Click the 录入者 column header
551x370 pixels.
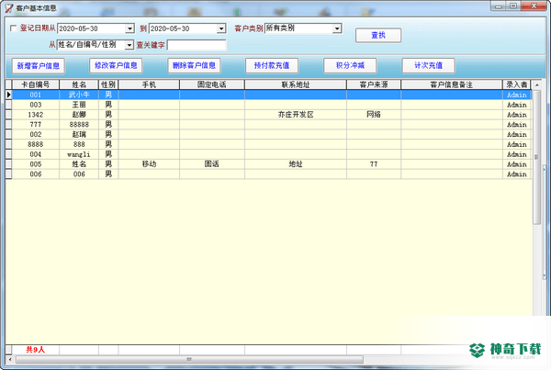(516, 84)
